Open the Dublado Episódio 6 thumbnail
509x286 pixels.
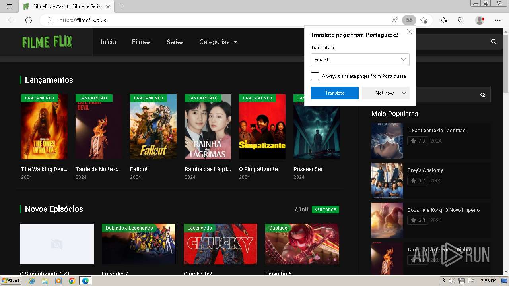(302, 244)
